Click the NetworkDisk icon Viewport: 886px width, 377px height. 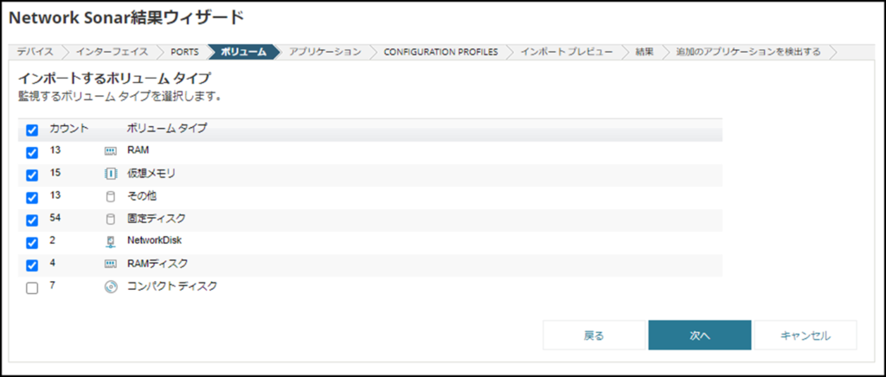click(110, 242)
